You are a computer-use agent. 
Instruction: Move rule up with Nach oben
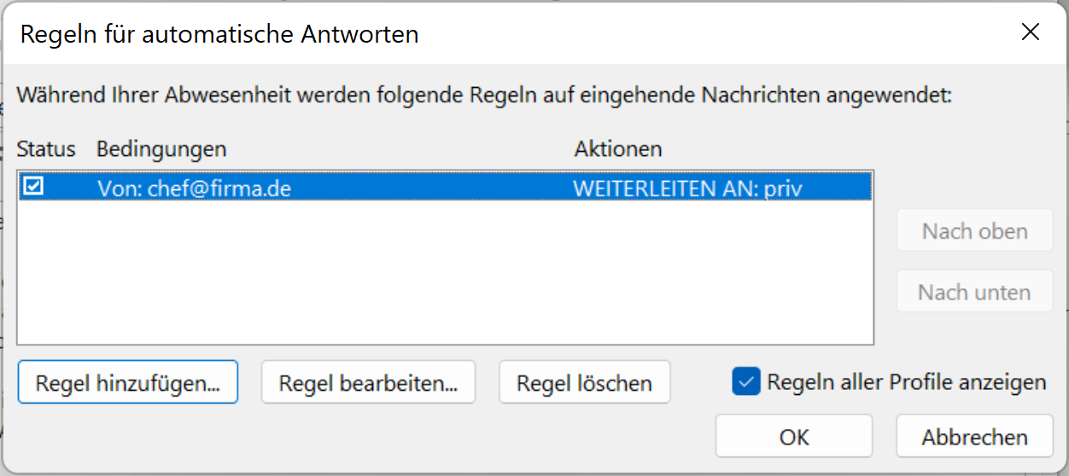974,230
